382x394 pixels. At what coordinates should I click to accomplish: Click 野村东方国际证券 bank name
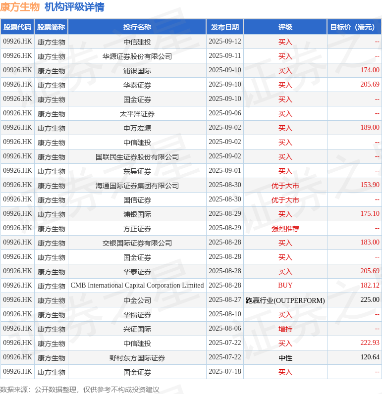pos(137,357)
